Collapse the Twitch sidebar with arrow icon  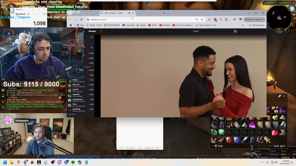click(92, 37)
